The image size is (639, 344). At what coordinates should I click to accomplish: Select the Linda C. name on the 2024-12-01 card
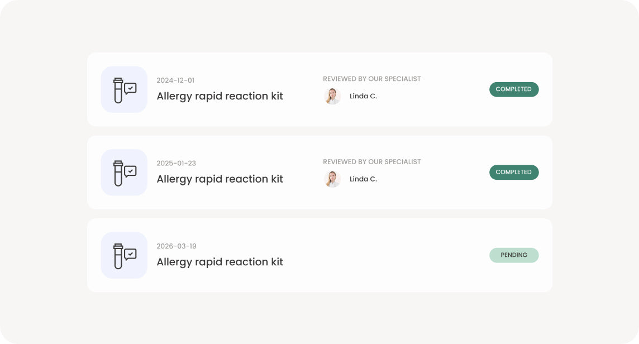point(363,96)
